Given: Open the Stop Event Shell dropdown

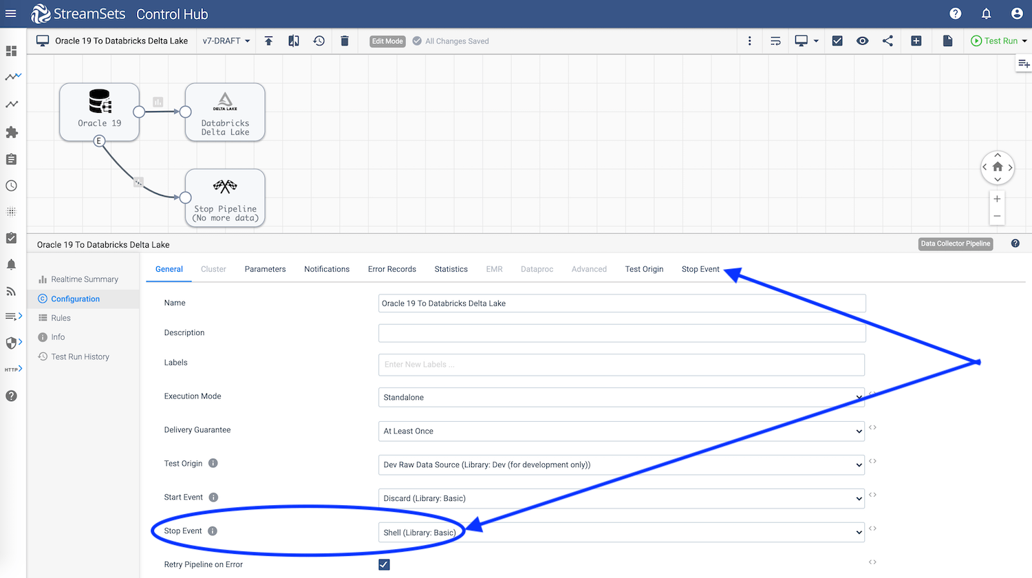Looking at the screenshot, I should pyautogui.click(x=621, y=532).
